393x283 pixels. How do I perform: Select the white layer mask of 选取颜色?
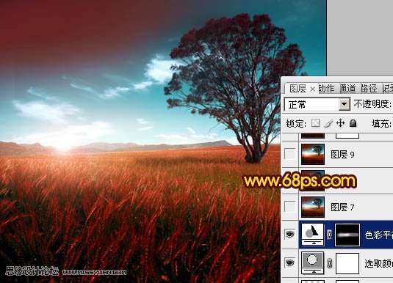(347, 263)
